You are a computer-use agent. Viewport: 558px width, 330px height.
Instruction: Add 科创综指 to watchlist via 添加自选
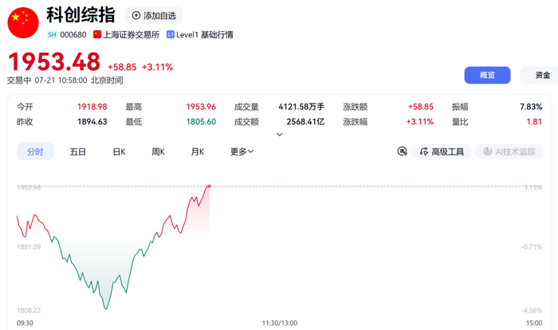pos(154,16)
